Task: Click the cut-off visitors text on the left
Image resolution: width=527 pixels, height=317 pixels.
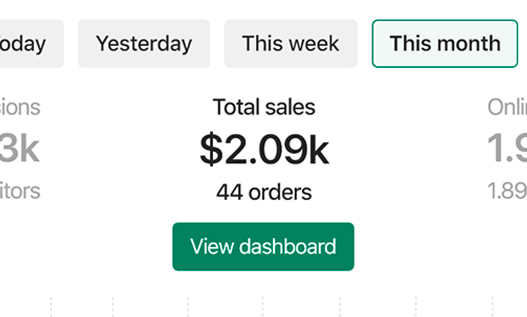Action: (19, 191)
